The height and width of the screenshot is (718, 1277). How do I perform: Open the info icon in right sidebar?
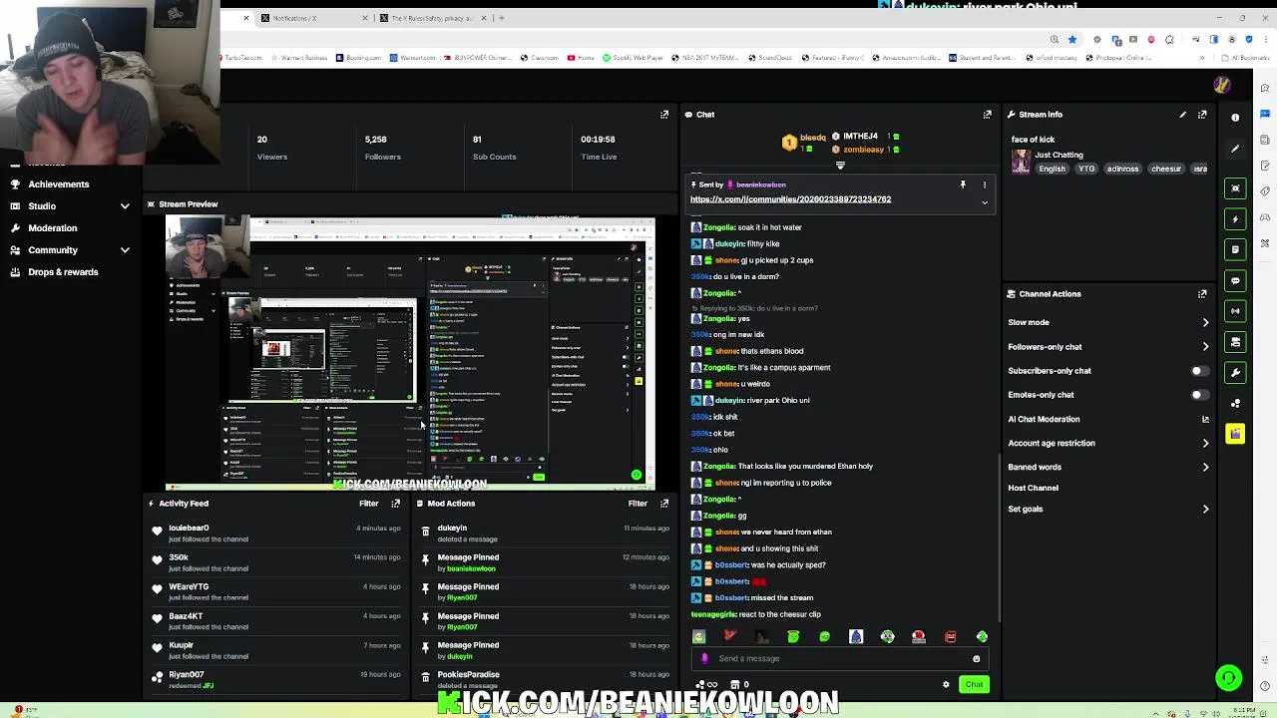pyautogui.click(x=1235, y=118)
